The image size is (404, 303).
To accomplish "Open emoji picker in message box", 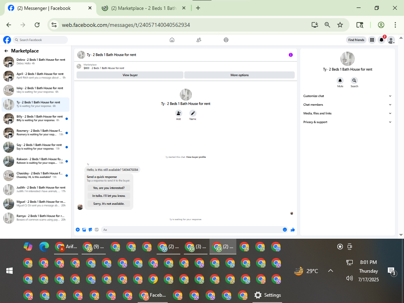I will click(x=285, y=230).
